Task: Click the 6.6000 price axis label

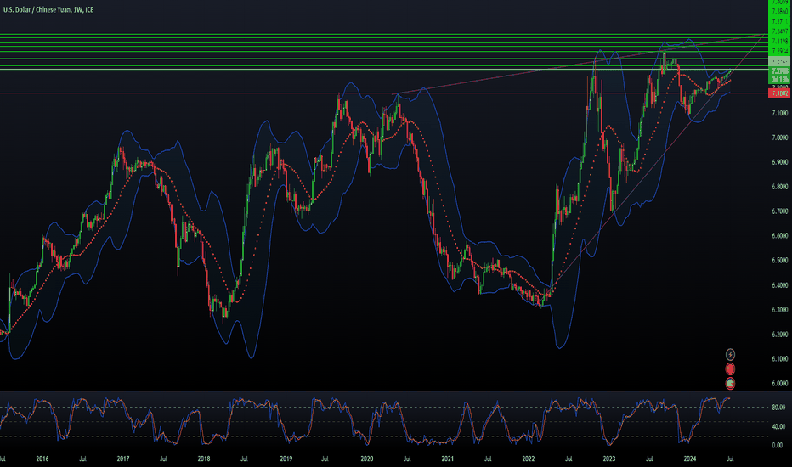Action: [x=779, y=236]
